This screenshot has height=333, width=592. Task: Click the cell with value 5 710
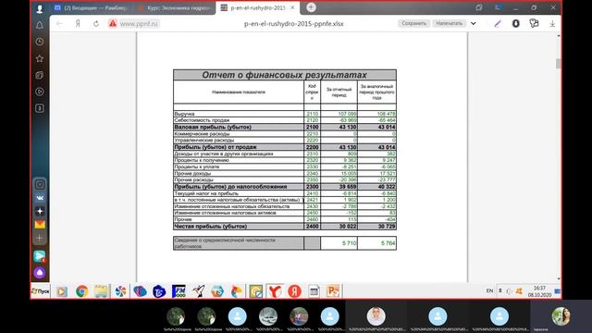339,243
